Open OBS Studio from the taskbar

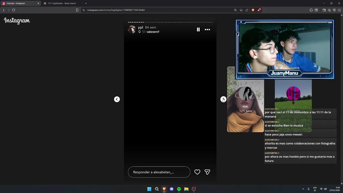click(194, 189)
